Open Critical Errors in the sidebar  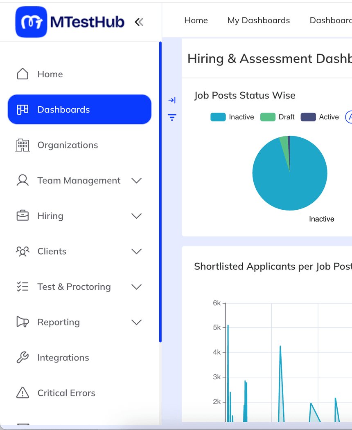(79, 393)
